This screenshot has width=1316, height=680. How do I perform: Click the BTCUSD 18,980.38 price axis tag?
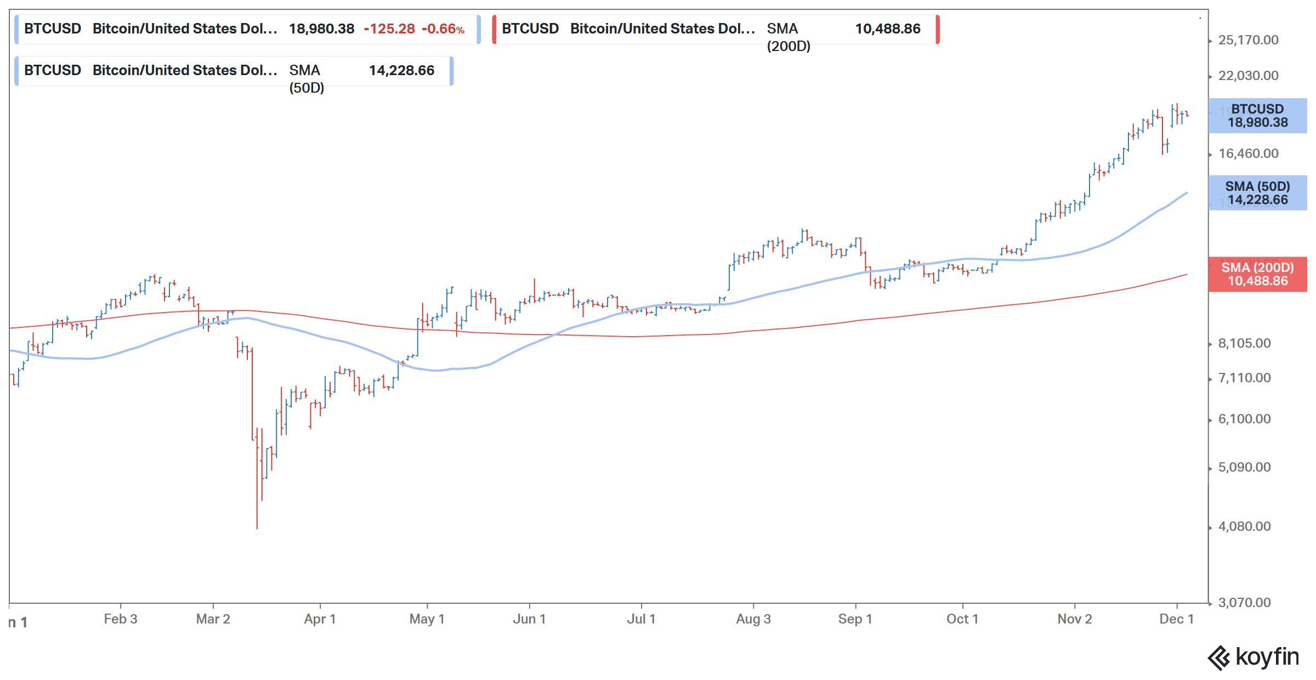tap(1258, 116)
